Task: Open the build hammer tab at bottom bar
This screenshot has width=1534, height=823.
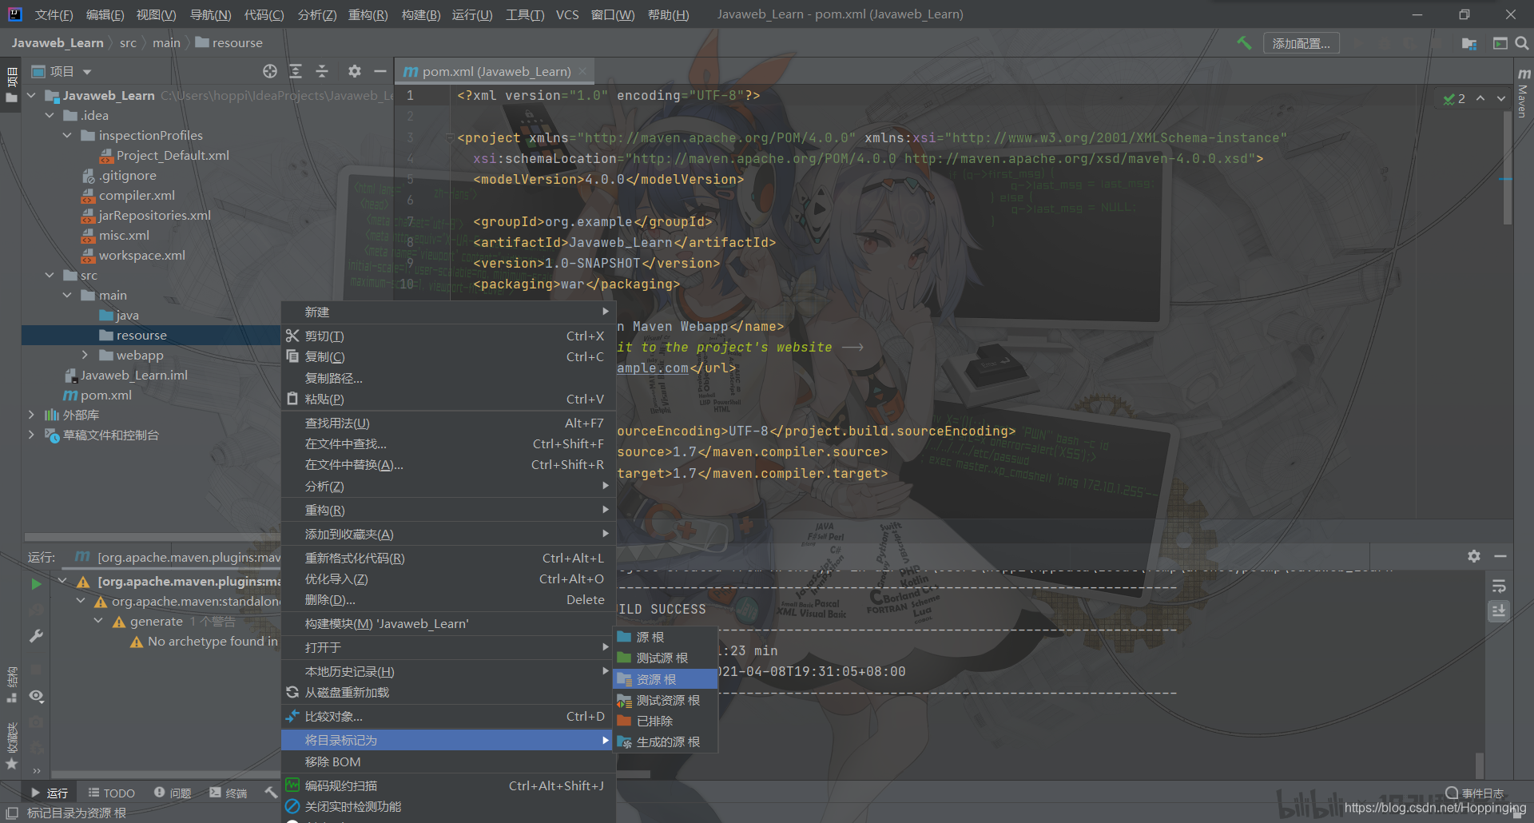Action: coord(271,793)
